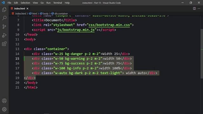203x114 pixels.
Task: Open the Help menu
Action: (67, 3)
